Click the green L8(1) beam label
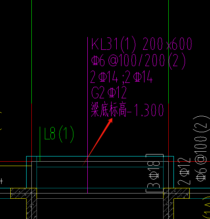 [59, 134]
